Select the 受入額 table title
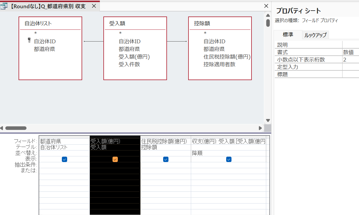 coord(117,24)
